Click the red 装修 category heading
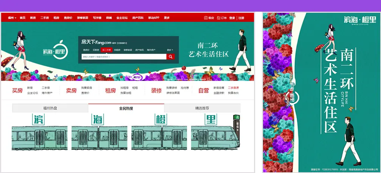Viewport: 381px width, 173px height. tap(156, 91)
